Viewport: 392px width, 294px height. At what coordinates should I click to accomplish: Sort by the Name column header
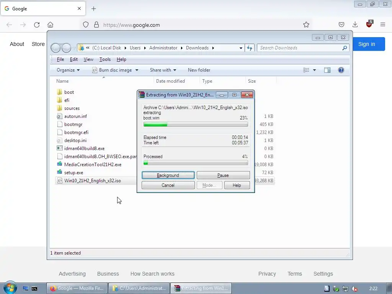pos(62,81)
